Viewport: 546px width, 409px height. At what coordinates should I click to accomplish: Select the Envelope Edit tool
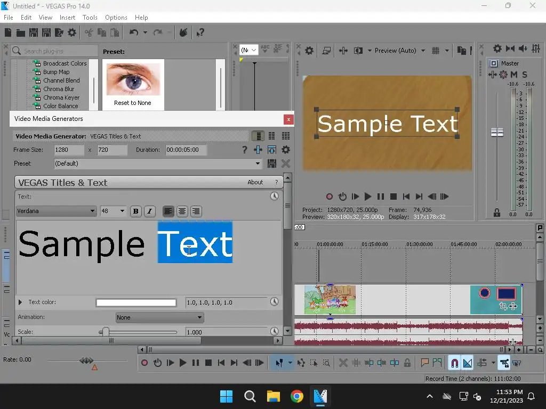click(x=301, y=363)
